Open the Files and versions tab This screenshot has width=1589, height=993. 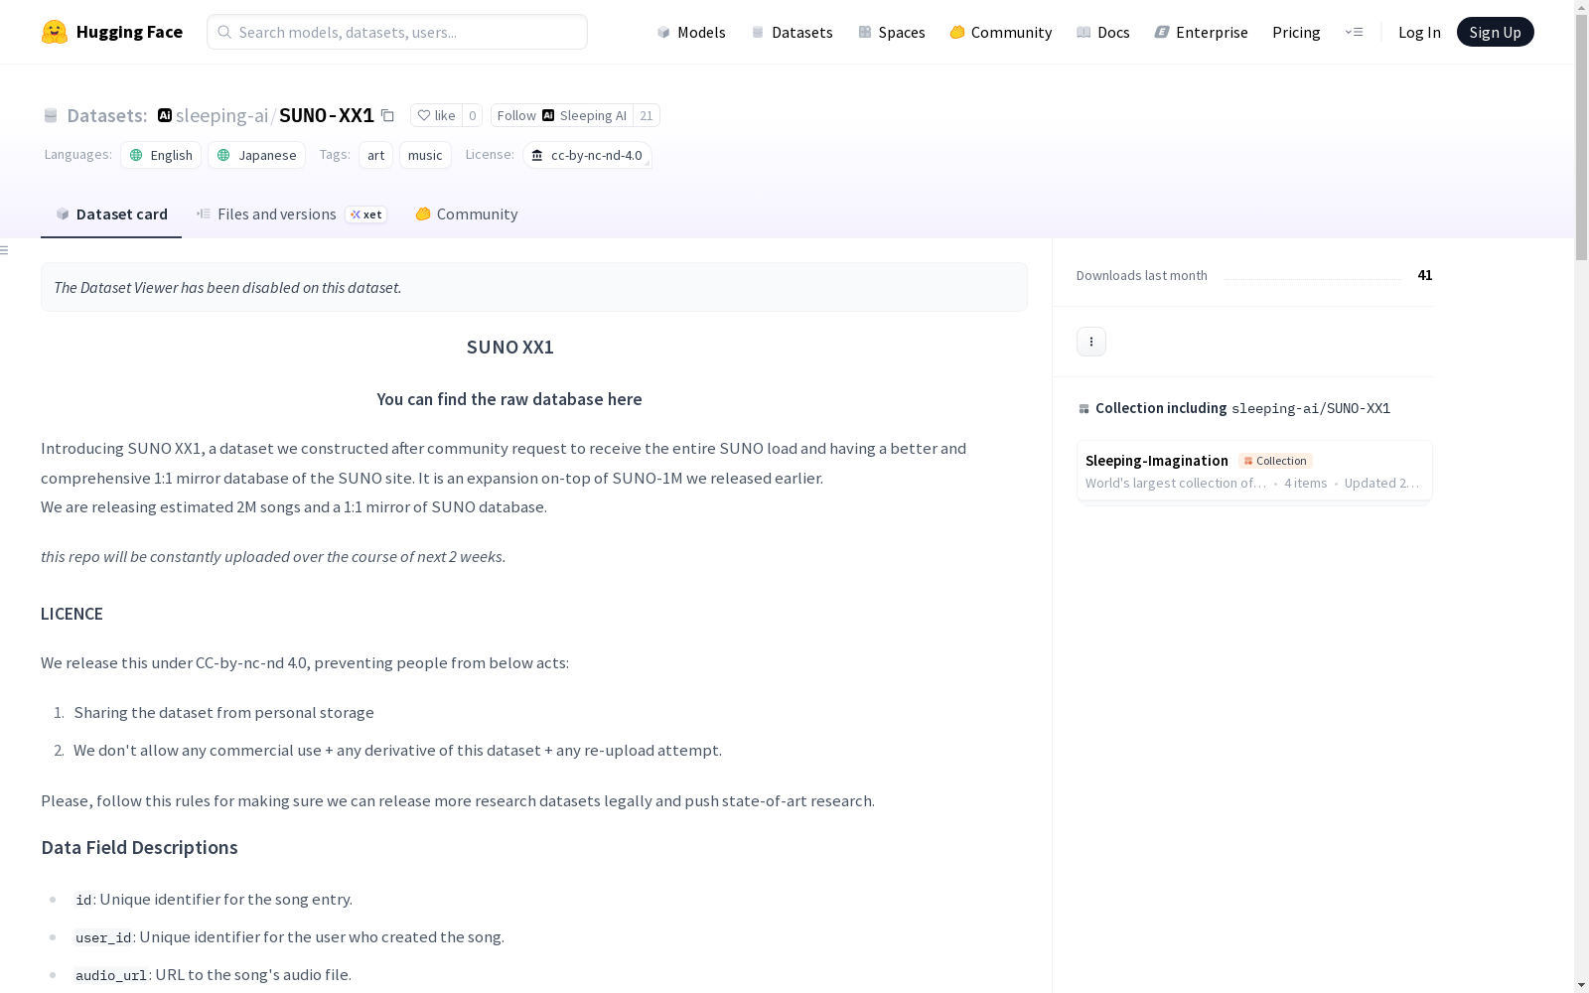[291, 214]
